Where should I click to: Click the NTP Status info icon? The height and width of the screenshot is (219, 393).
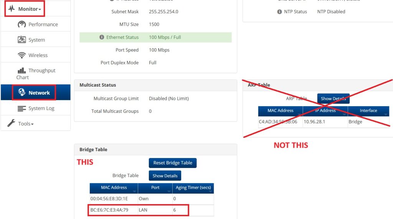[x=279, y=12]
